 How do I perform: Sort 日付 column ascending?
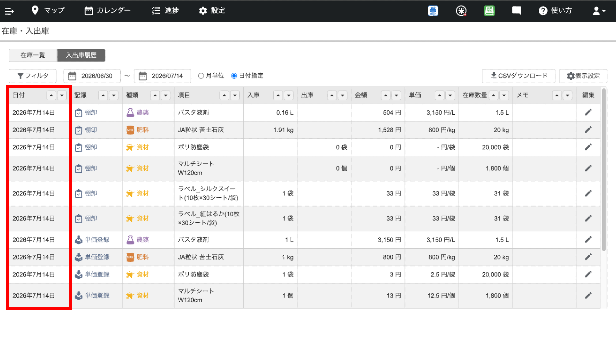[51, 95]
